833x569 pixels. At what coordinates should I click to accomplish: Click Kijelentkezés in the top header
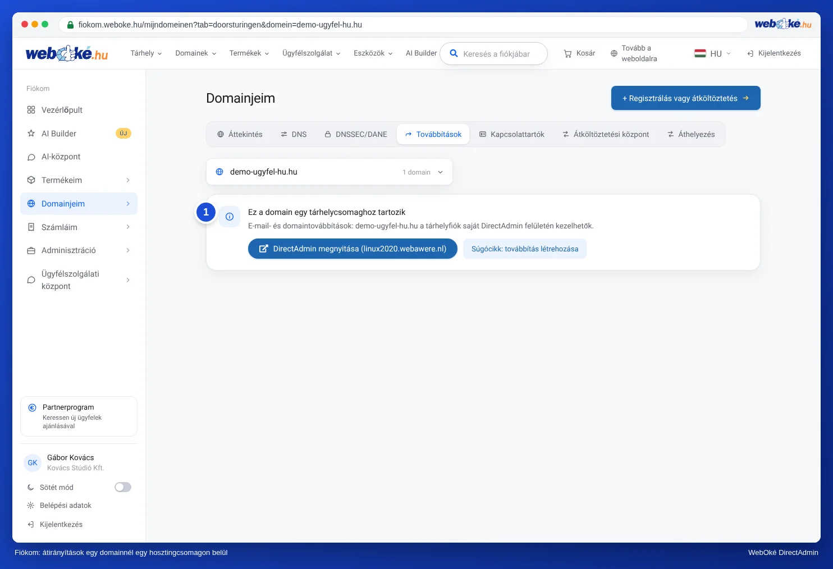774,53
